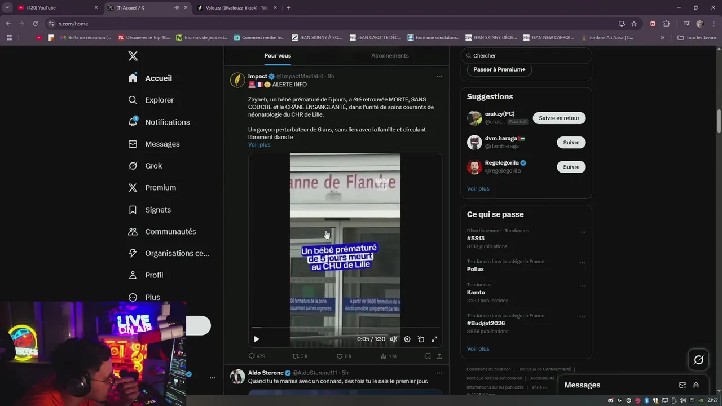
Task: Click Voir plus under Ce qui se passe
Action: pyautogui.click(x=478, y=348)
